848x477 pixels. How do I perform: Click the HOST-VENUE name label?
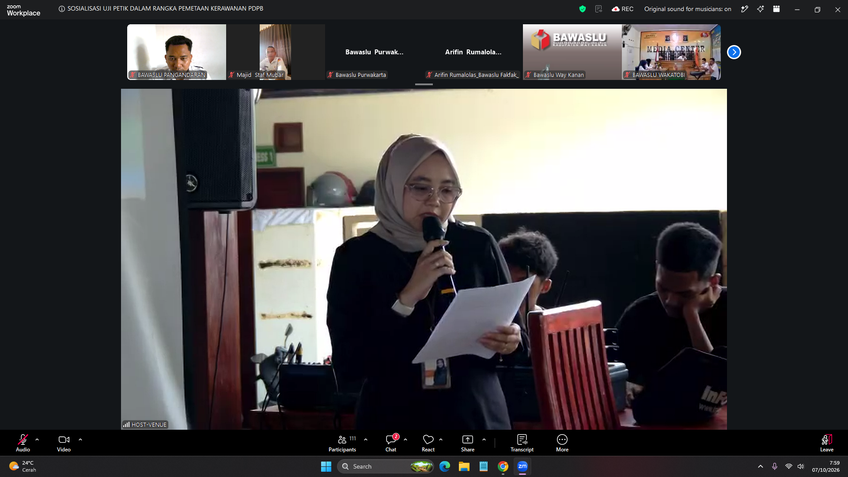tap(145, 424)
